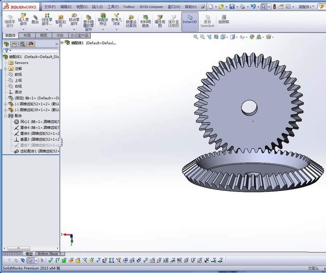Open the 文件(F) menu
The width and height of the screenshot is (326, 273).
pyautogui.click(x=50, y=7)
